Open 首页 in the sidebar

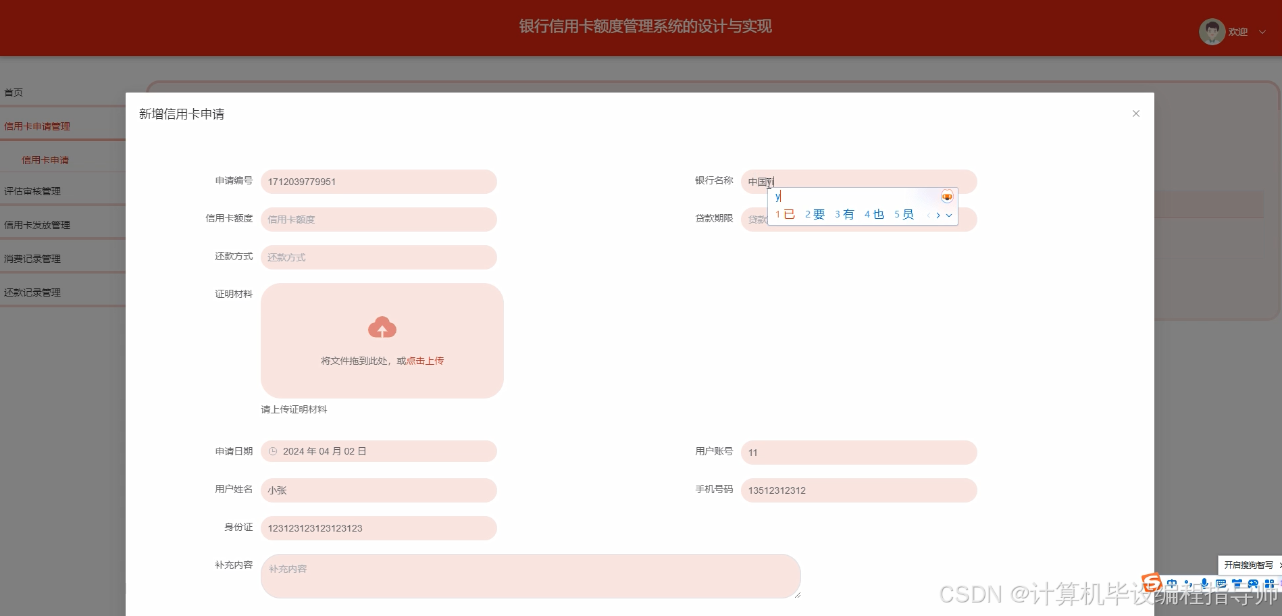pos(63,93)
